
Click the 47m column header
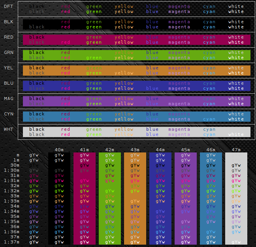[236, 150]
